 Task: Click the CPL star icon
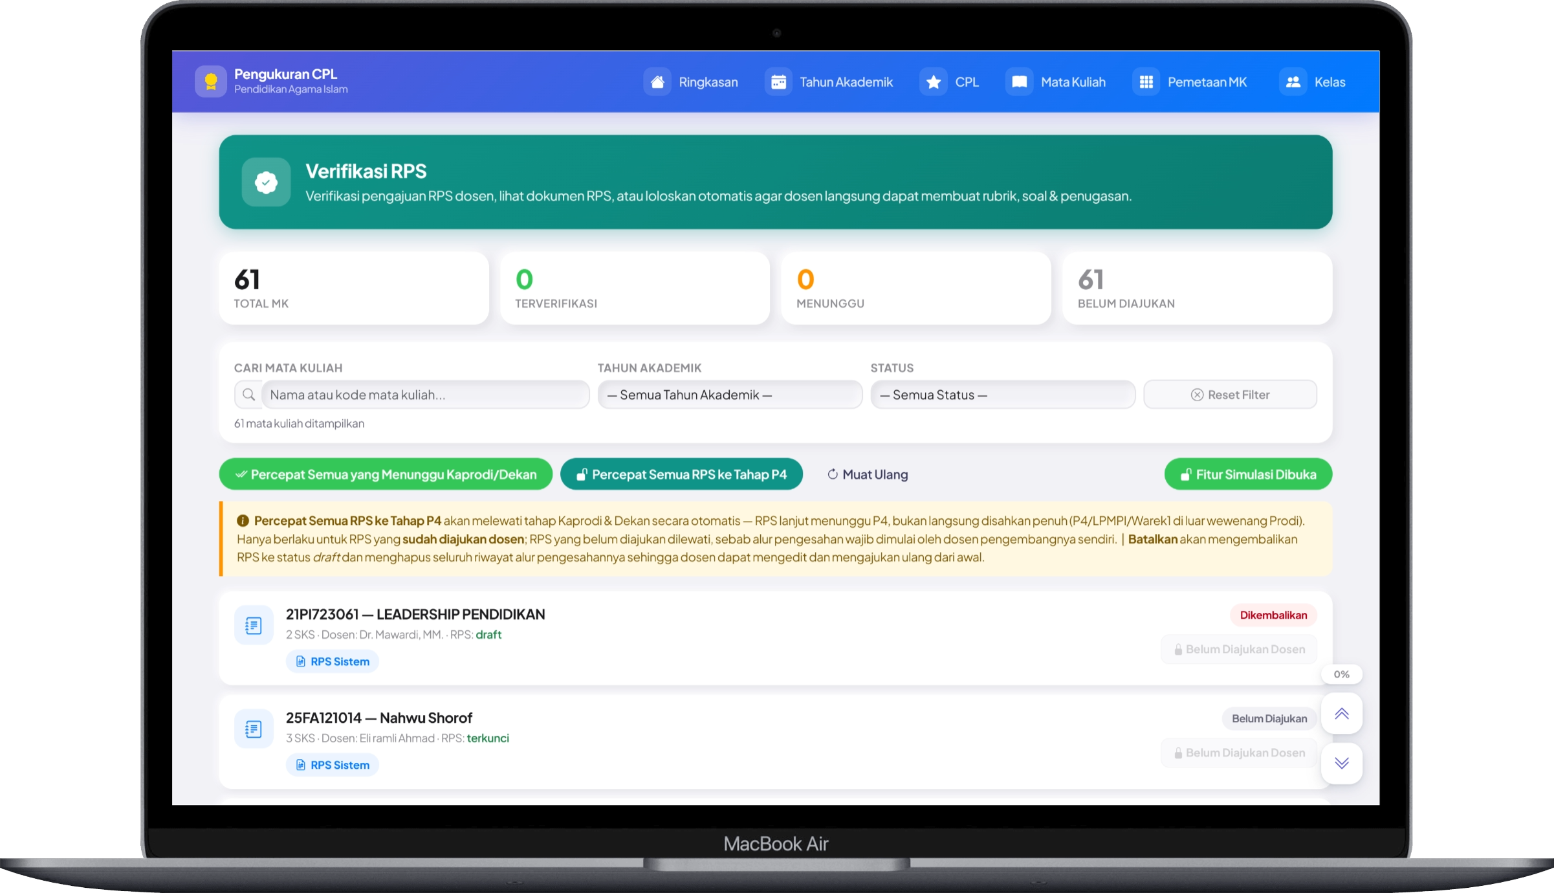934,82
